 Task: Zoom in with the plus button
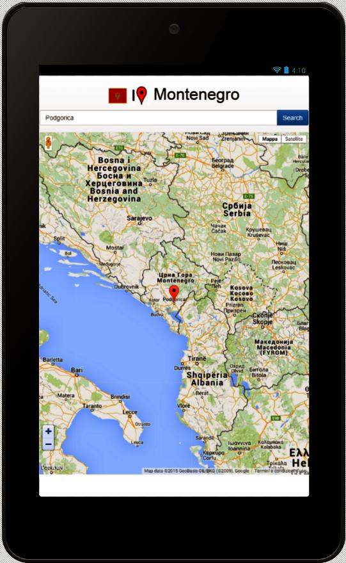[49, 432]
